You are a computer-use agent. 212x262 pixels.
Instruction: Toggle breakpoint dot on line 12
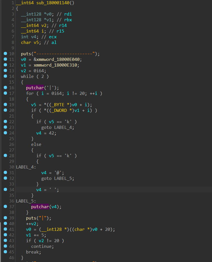[x=5, y=65]
